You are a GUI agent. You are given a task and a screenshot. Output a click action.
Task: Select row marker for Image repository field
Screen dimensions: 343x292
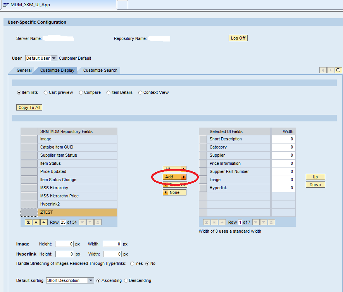click(x=29, y=139)
